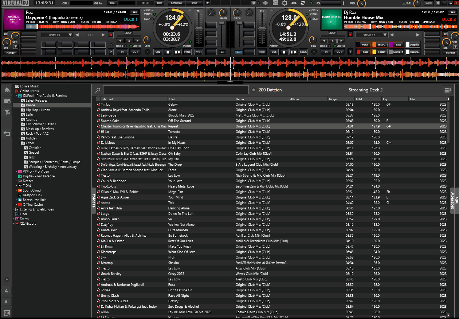This screenshot has height=319, width=459.
Task: Click the back arrow icon in browser sidebar
Action: pos(7,134)
